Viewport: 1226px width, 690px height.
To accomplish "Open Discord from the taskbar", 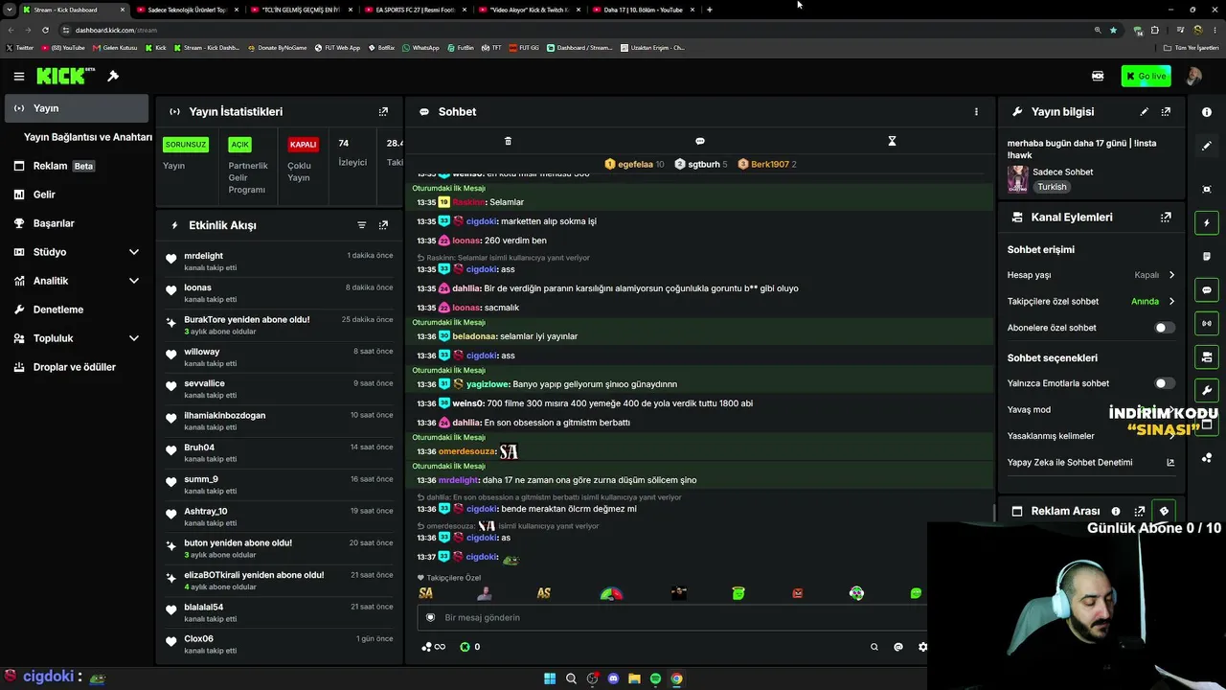I will pos(613,678).
